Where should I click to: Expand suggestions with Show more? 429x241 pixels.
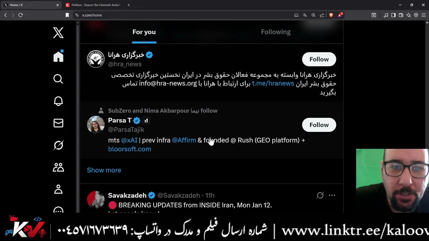click(x=104, y=170)
